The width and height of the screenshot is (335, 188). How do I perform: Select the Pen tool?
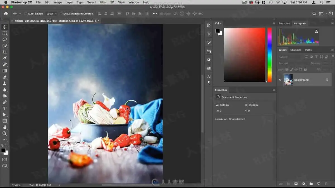(4, 102)
